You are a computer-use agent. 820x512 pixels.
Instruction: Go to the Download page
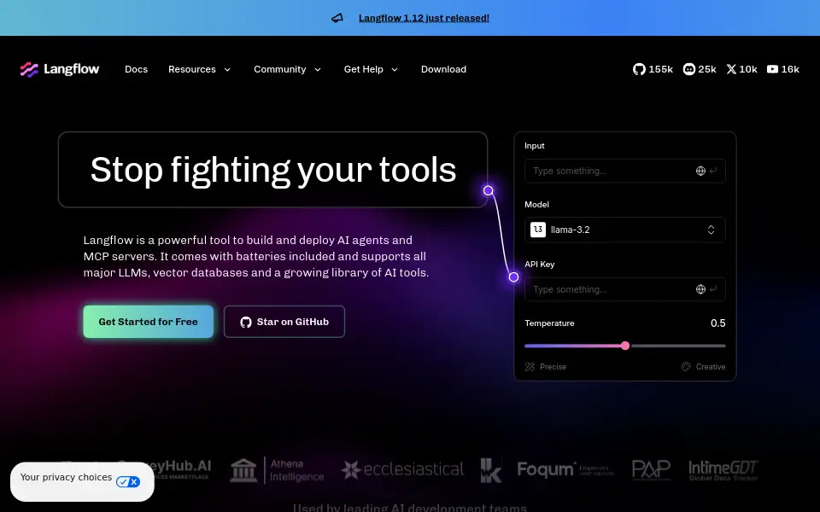(443, 69)
